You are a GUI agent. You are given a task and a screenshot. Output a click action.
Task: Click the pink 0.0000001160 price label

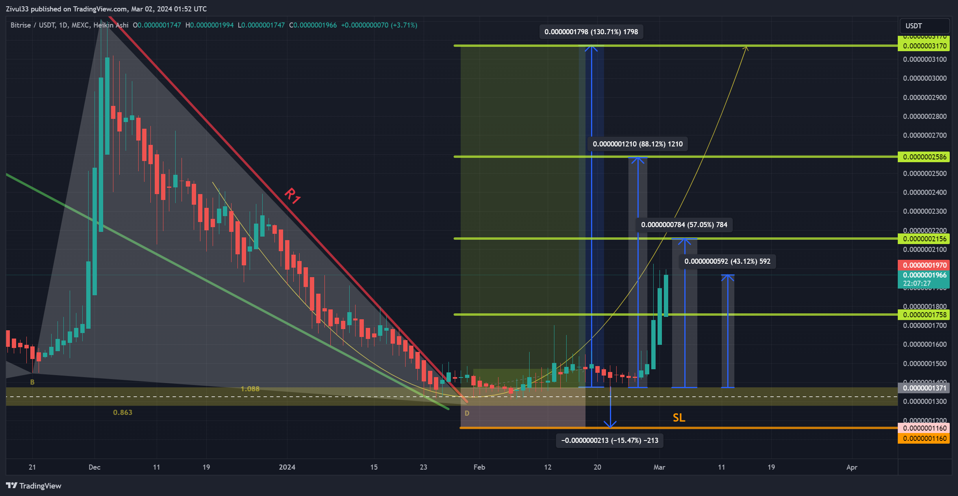[x=924, y=428]
